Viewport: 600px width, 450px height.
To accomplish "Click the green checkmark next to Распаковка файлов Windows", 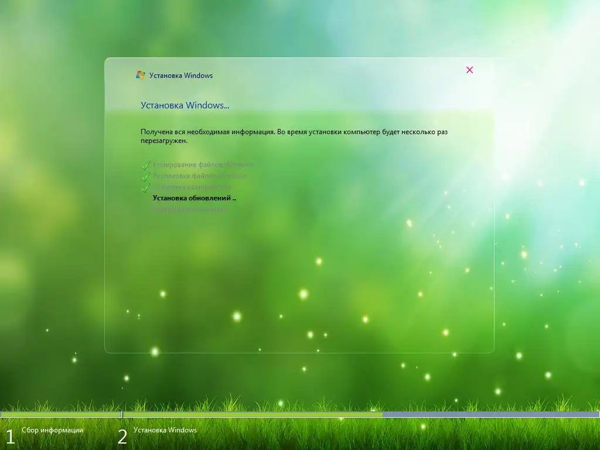I will (x=145, y=176).
